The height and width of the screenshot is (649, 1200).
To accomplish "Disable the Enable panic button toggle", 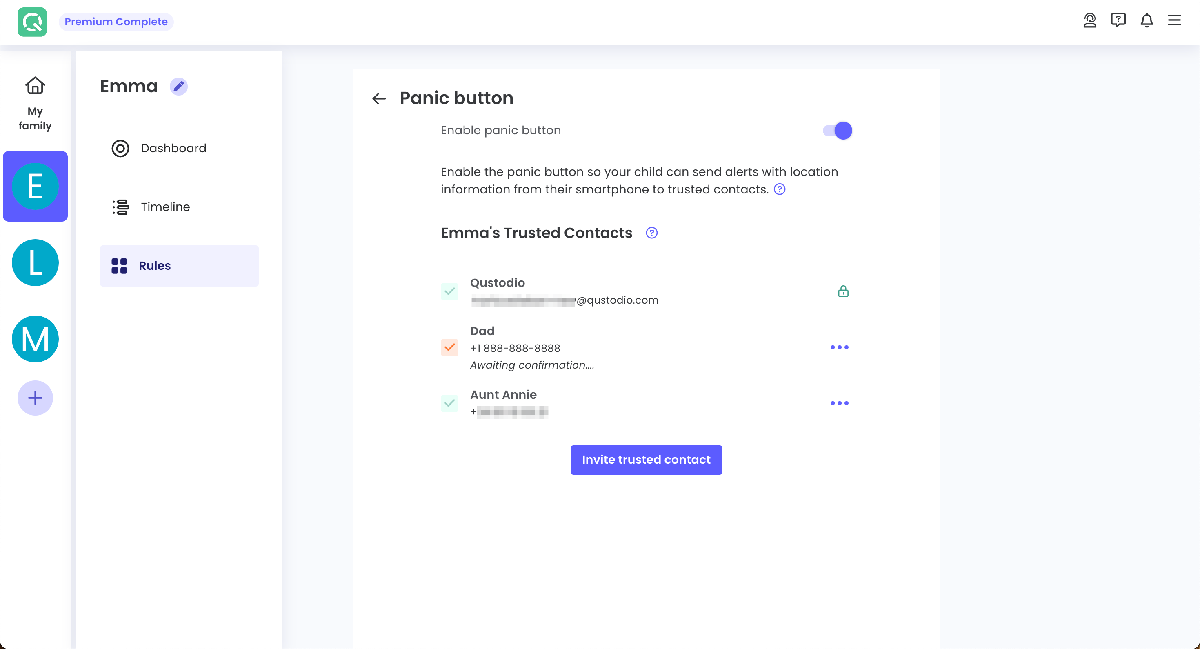I will tap(837, 131).
